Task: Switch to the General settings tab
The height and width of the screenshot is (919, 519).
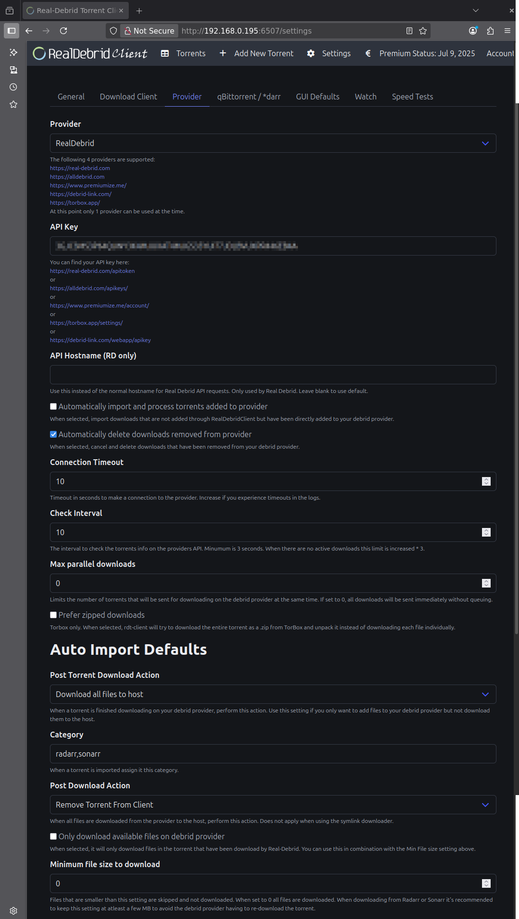Action: pyautogui.click(x=71, y=97)
